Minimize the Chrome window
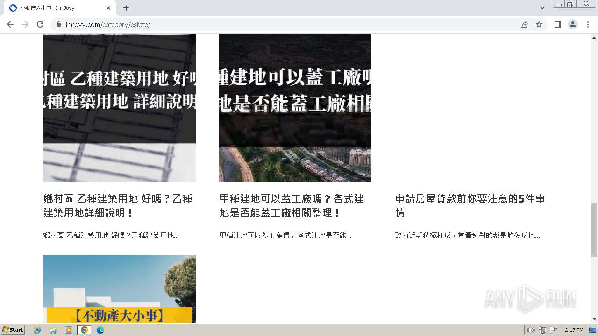This screenshot has width=598, height=336. tap(559, 4)
